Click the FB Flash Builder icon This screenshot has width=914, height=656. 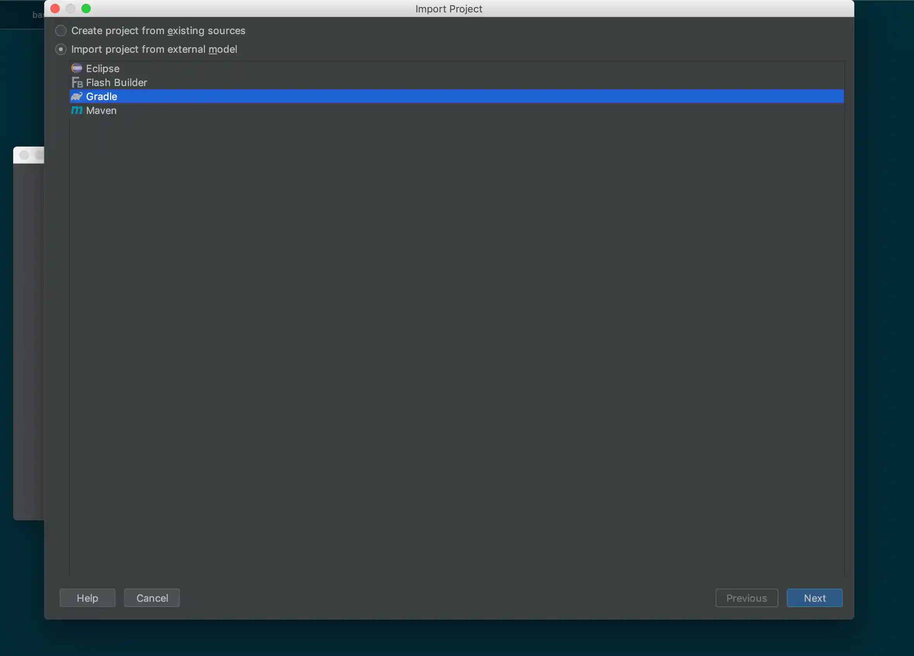pos(77,82)
